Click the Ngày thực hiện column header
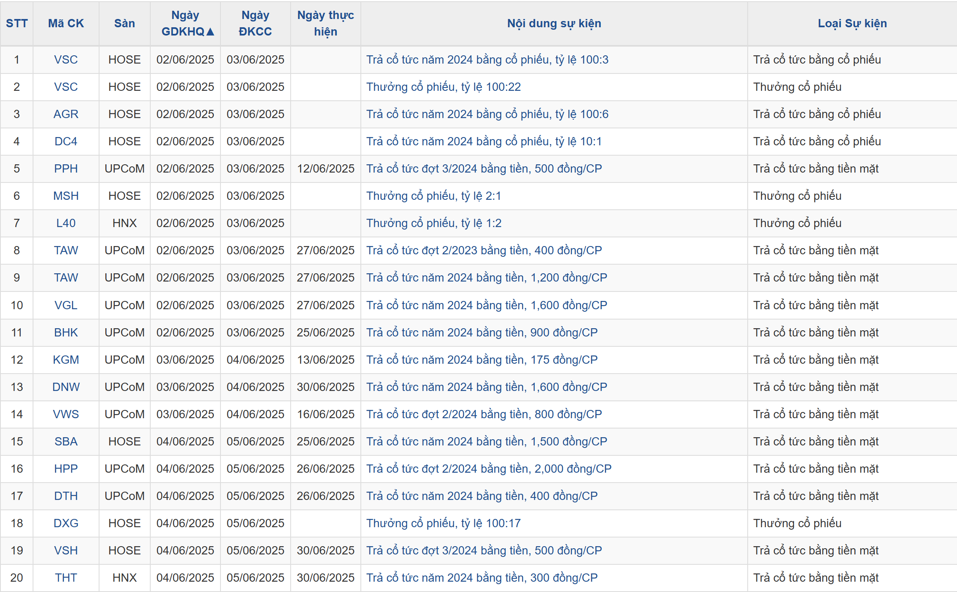 click(x=325, y=24)
